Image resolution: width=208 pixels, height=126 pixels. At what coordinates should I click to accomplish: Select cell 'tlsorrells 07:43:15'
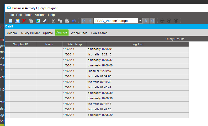coord(137,104)
